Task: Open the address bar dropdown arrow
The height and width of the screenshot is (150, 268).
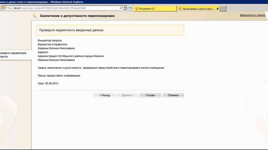Action: [x=125, y=8]
